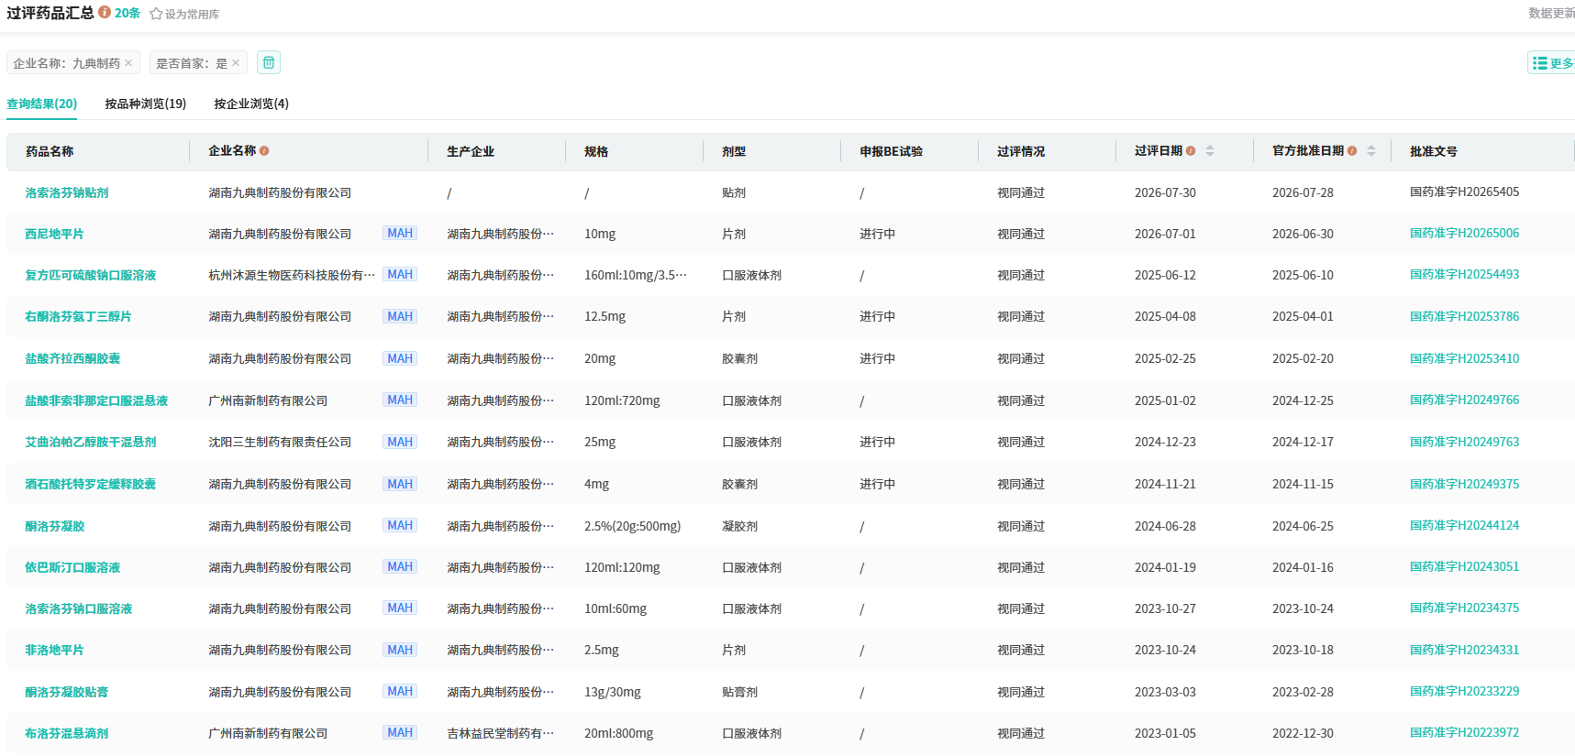1575x756 pixels.
Task: Remove the 是否首家: 是 filter chip
Action: point(236,63)
